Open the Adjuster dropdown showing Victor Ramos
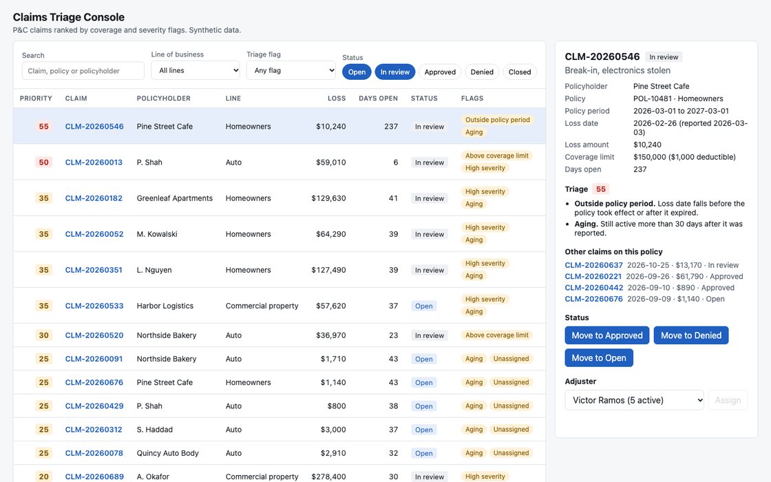 634,400
